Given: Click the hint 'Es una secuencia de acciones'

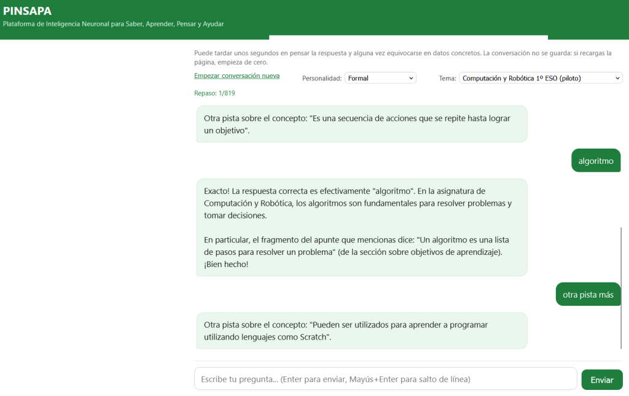Looking at the screenshot, I should [361, 124].
